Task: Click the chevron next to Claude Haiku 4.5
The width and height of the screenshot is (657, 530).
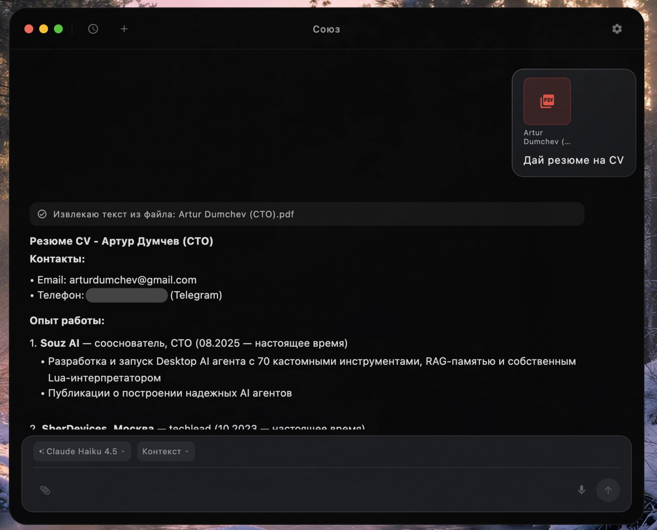Action: point(123,451)
